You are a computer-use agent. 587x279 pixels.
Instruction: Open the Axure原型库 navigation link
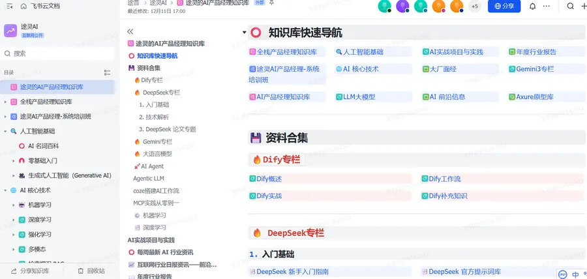(535, 97)
